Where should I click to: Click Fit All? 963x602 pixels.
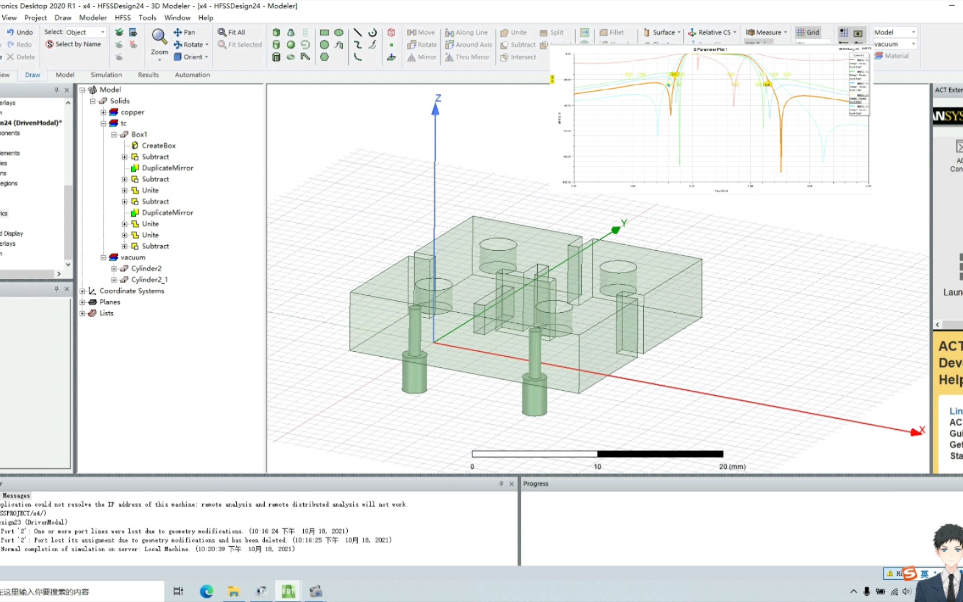tap(232, 32)
